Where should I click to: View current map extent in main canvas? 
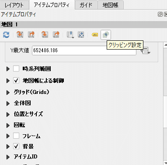[31, 35]
